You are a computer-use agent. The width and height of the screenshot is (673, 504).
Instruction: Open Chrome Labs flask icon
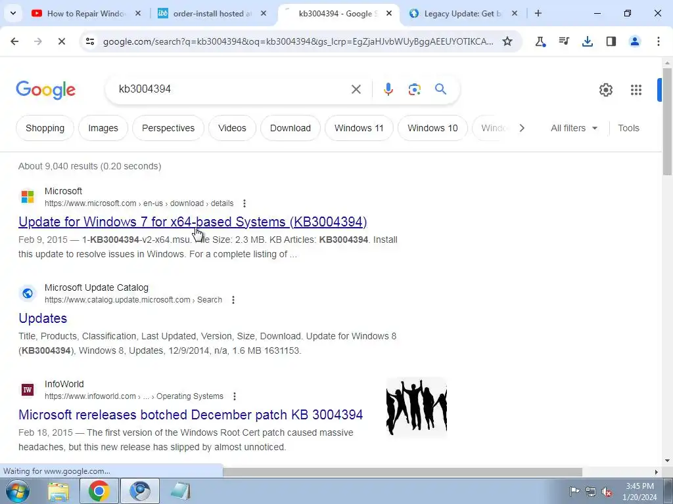coord(540,41)
